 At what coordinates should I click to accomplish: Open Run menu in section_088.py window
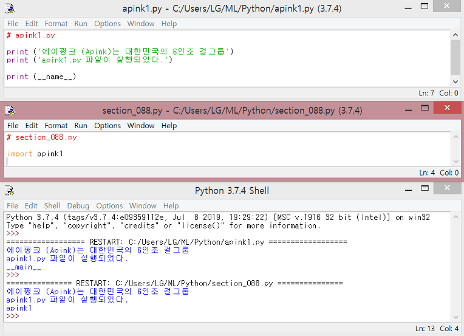tap(81, 126)
